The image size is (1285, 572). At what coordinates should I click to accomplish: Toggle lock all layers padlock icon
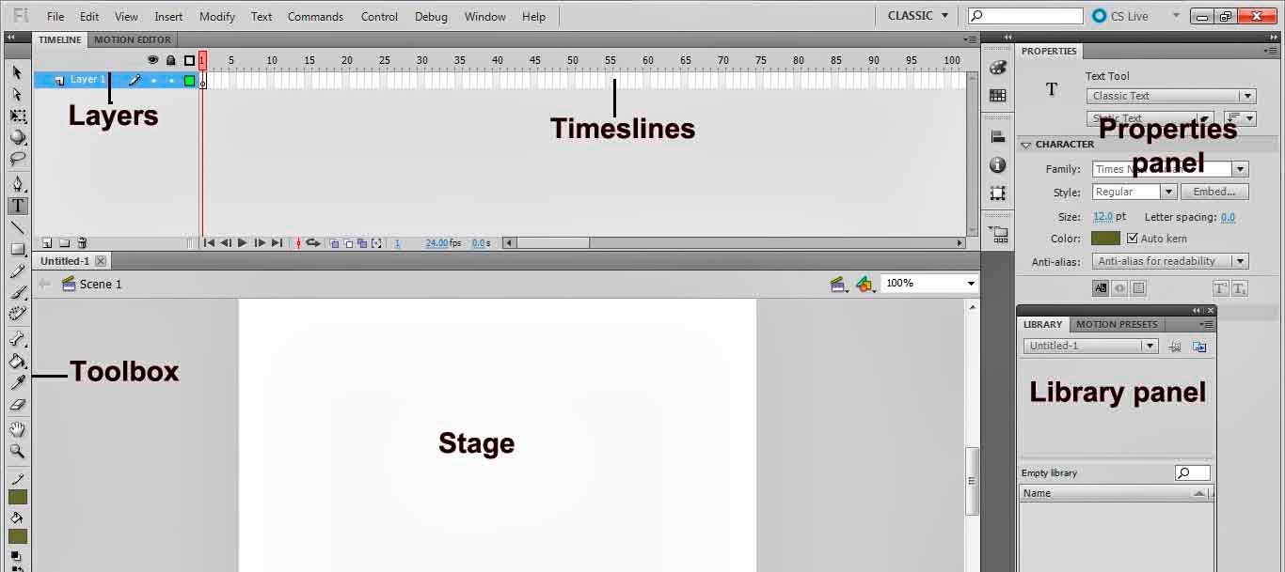171,60
